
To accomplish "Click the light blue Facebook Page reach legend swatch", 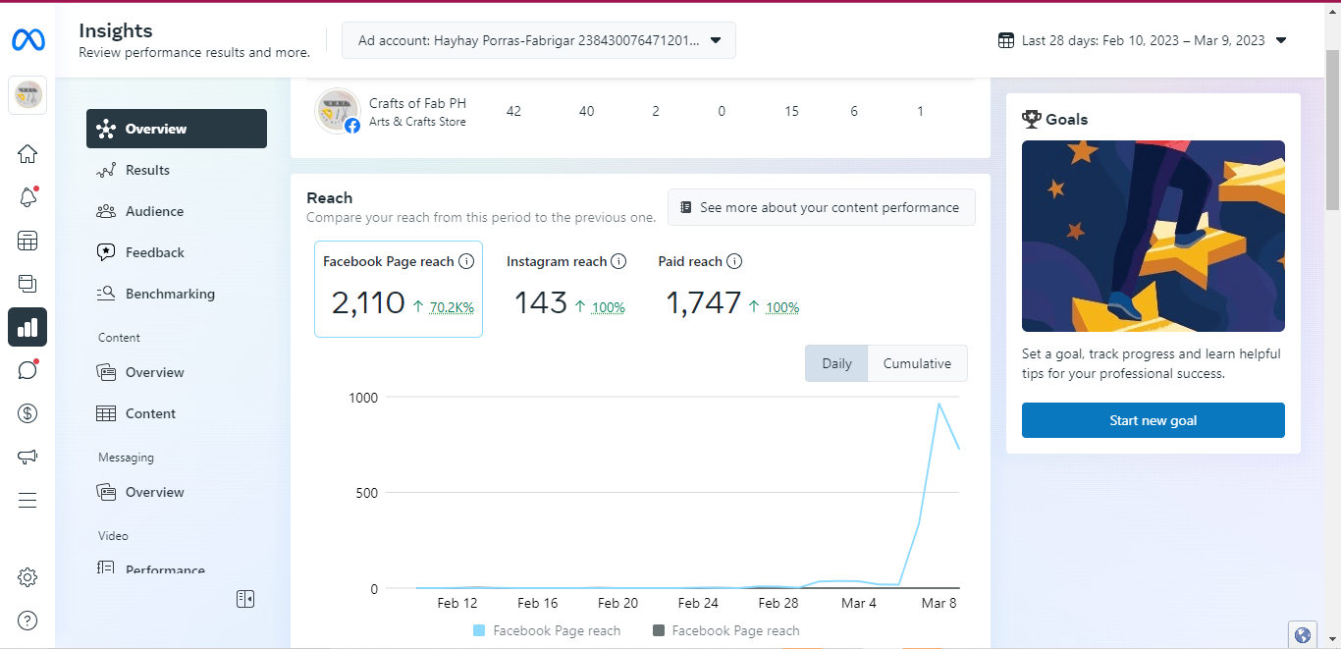I will coord(479,630).
